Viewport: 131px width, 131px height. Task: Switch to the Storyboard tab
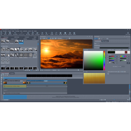click(x=12, y=73)
